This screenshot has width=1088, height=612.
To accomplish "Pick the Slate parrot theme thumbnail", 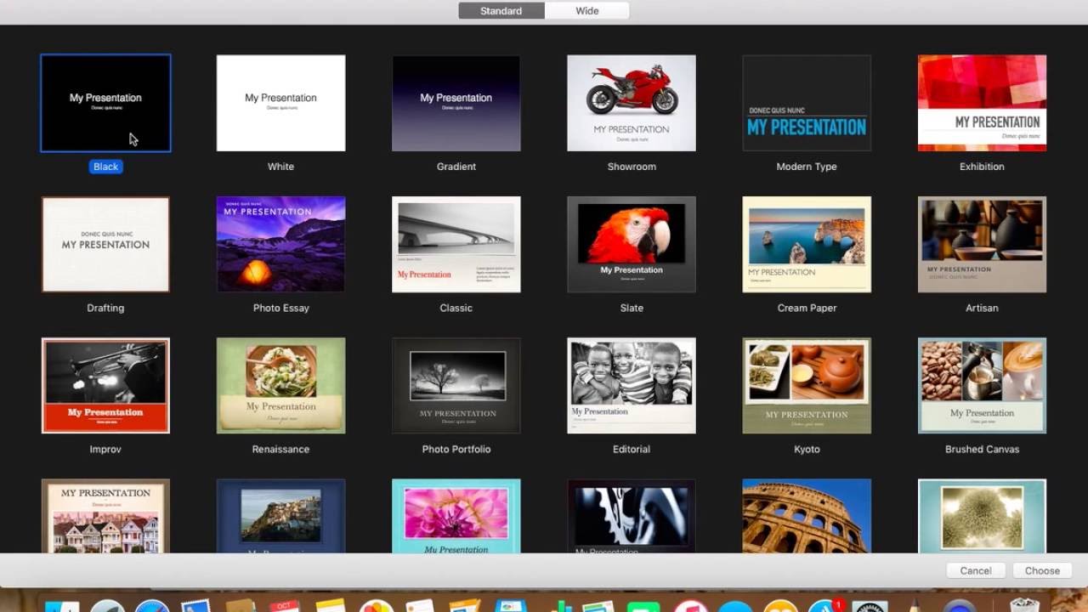I will point(632,245).
